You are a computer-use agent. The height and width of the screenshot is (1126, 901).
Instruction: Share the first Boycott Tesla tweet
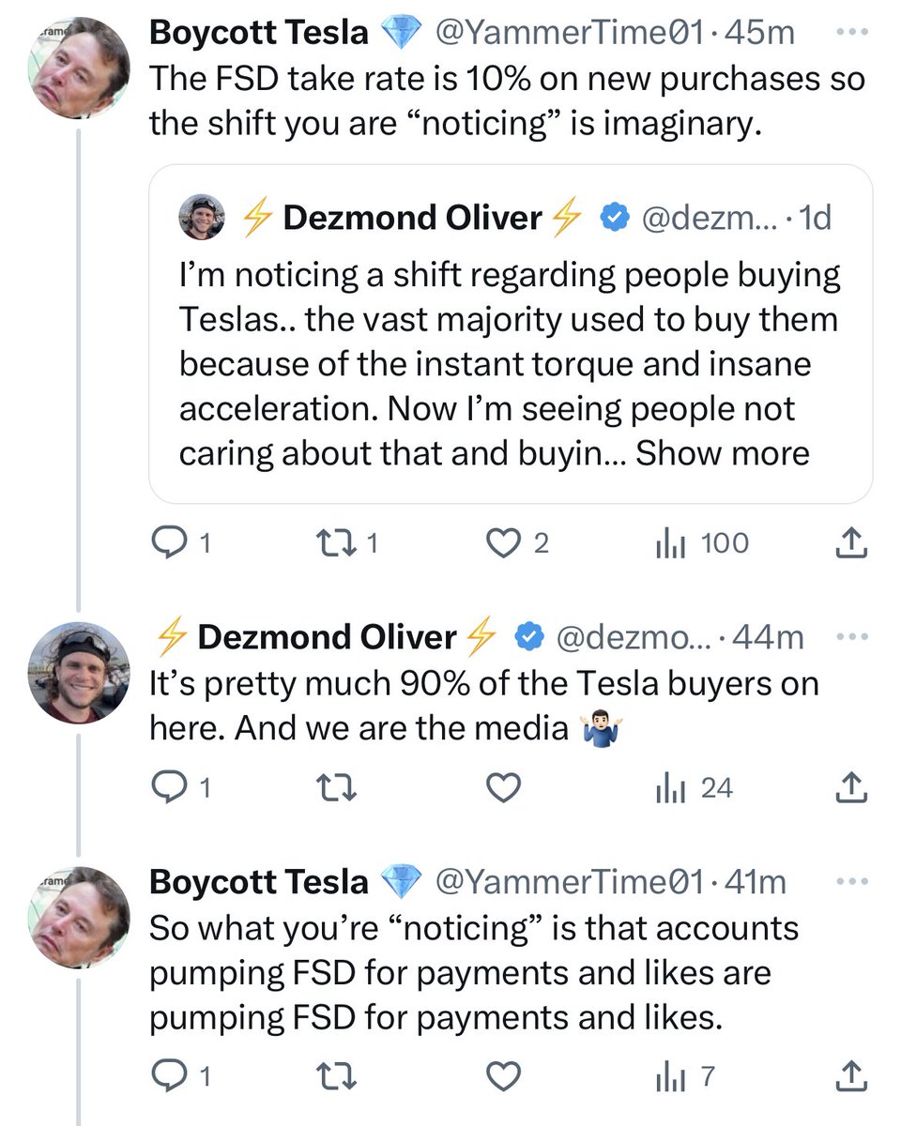tap(848, 543)
